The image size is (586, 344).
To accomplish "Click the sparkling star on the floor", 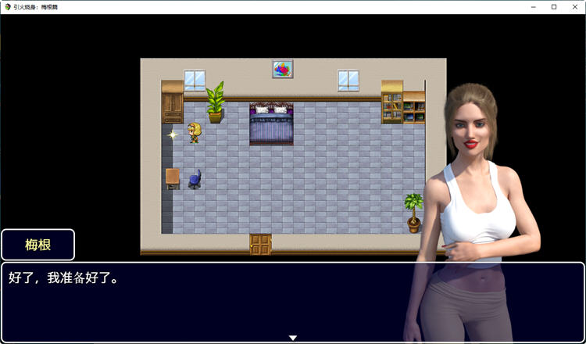I will pos(173,134).
